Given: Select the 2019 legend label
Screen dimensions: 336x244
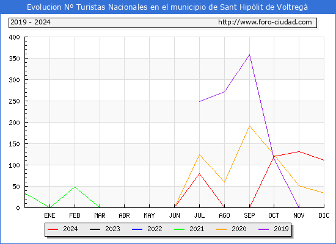Looking at the screenshot, I should pos(281,229).
